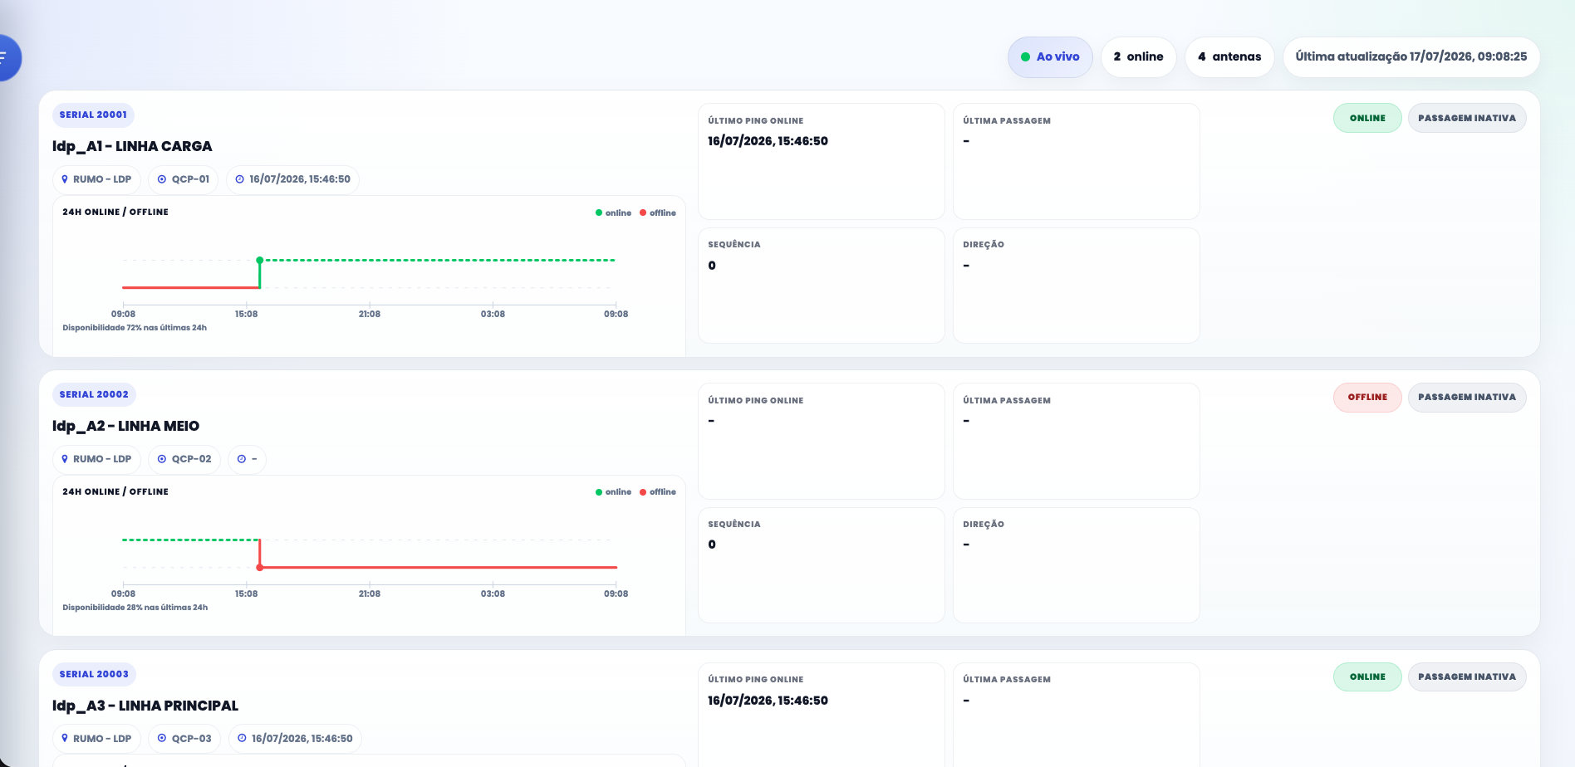Click the clock icon beside ldp_A3 timestamp
The image size is (1575, 767).
point(242,739)
